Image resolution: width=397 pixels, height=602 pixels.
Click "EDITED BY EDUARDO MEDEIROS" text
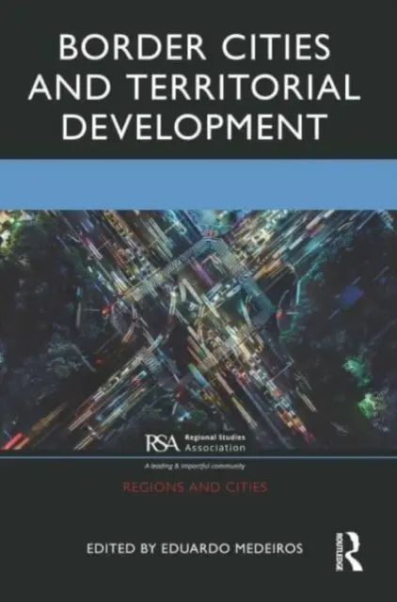tap(195, 548)
